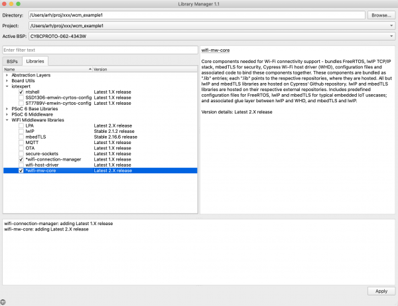
Task: Click the Enter filter text field
Action: pyautogui.click(x=99, y=50)
